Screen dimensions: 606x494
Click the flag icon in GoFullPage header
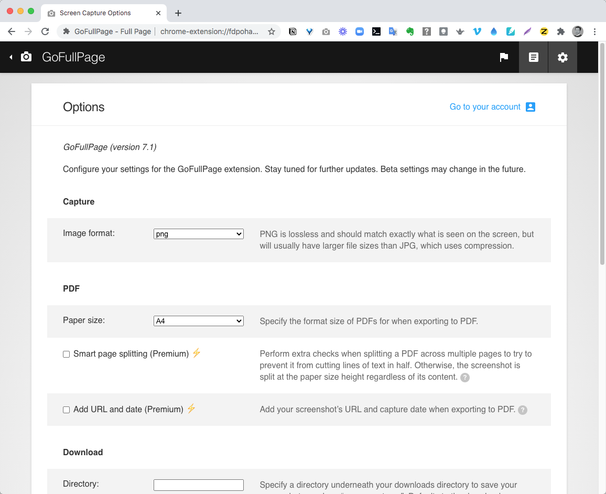(504, 58)
